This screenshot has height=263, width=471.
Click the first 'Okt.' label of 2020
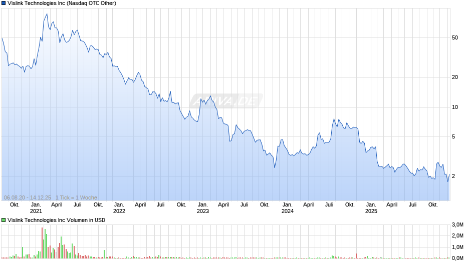(x=15, y=205)
